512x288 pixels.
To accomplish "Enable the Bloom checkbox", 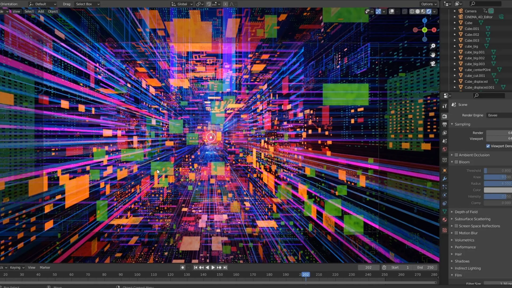I will pyautogui.click(x=456, y=162).
